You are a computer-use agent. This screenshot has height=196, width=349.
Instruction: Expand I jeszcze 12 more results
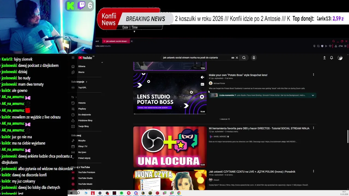tap(225, 119)
